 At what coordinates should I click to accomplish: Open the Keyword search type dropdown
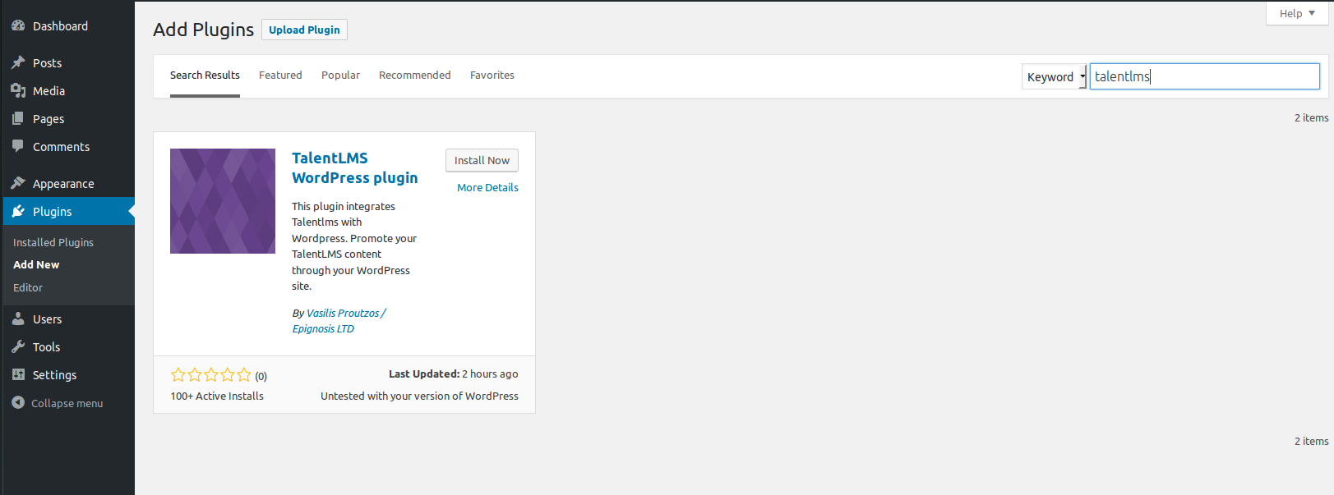click(x=1055, y=77)
